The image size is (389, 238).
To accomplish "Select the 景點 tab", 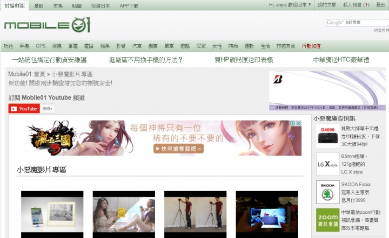I will pos(39,6).
